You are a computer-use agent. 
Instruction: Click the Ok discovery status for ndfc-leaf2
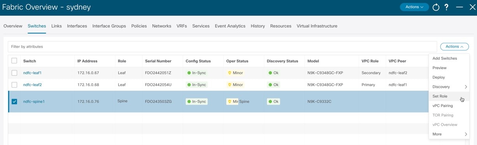[273, 85]
